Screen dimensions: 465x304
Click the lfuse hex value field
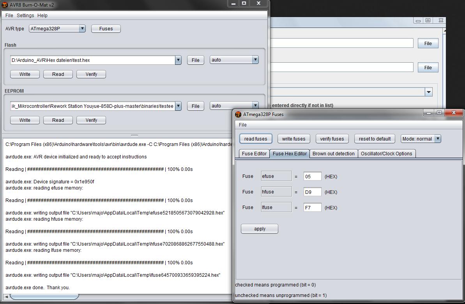pos(312,207)
